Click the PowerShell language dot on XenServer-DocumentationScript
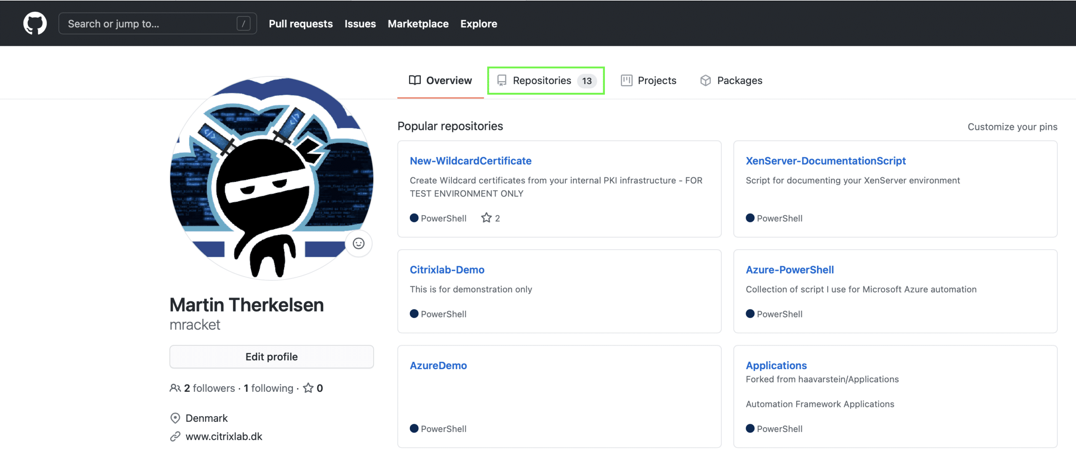The width and height of the screenshot is (1076, 470). [x=750, y=218]
